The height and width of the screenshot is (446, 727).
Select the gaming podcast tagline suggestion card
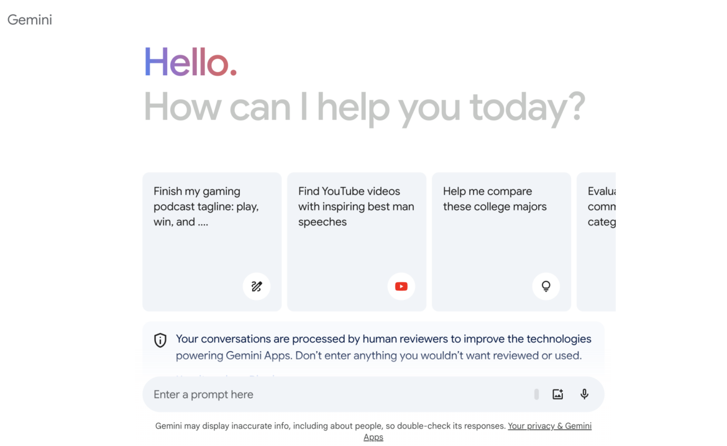pos(211,241)
